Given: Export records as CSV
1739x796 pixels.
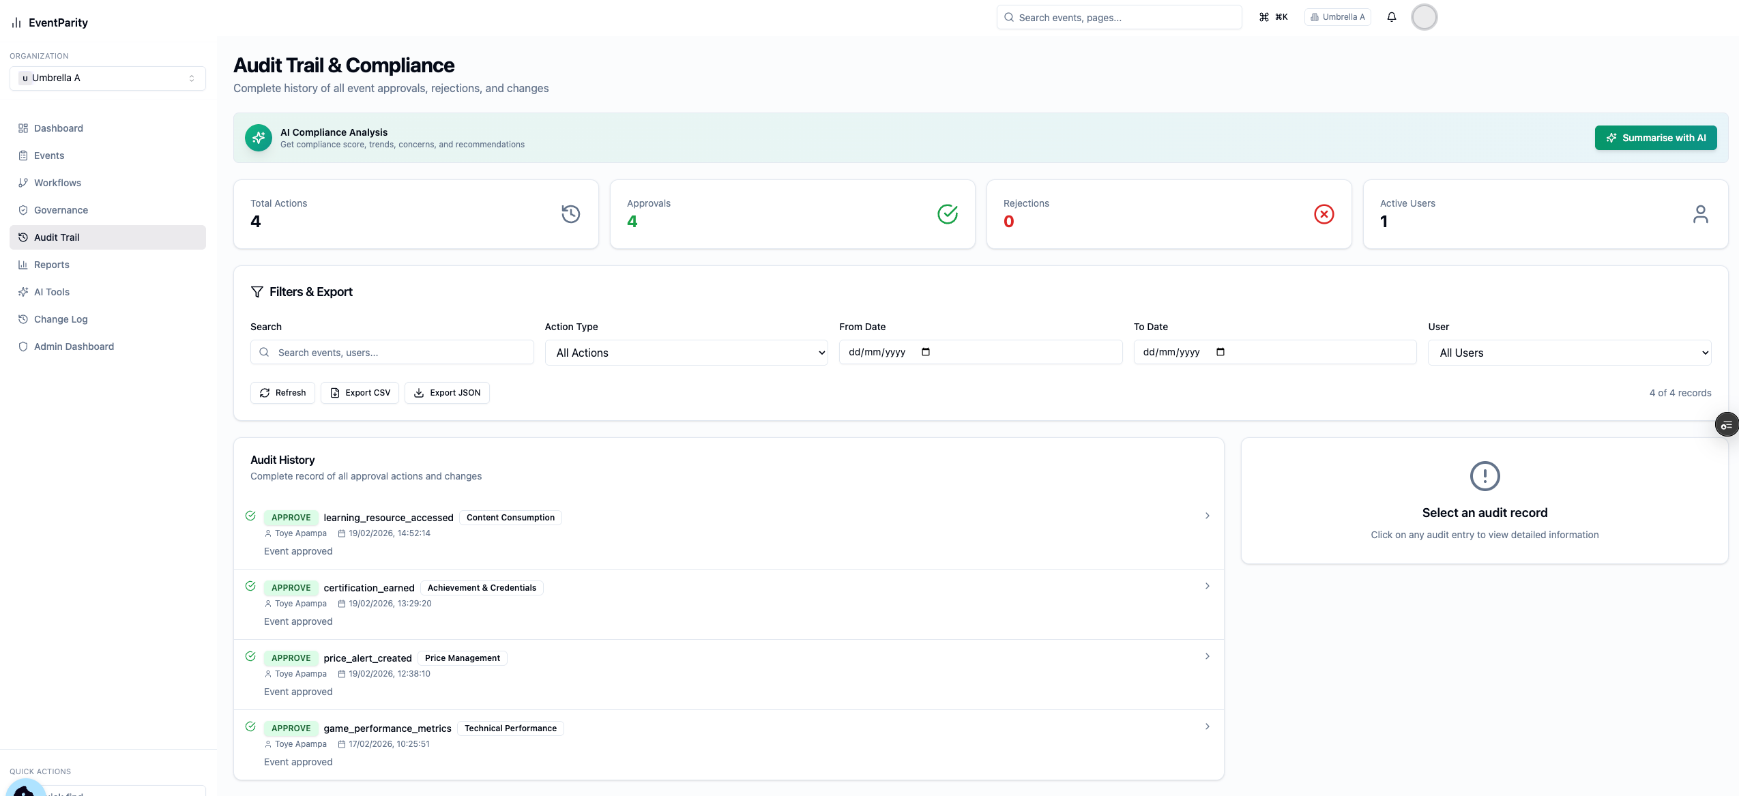Looking at the screenshot, I should (x=360, y=392).
